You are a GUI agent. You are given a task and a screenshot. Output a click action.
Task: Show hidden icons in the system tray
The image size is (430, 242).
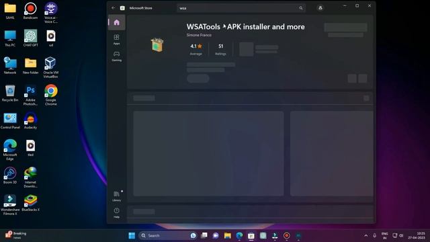tap(365, 235)
